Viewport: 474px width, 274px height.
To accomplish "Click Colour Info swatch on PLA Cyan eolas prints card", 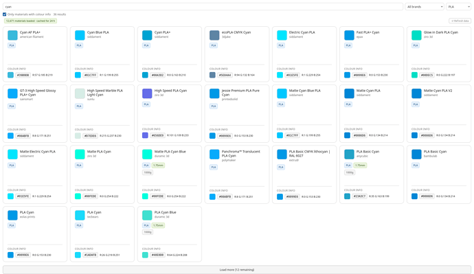I will tap(10, 255).
